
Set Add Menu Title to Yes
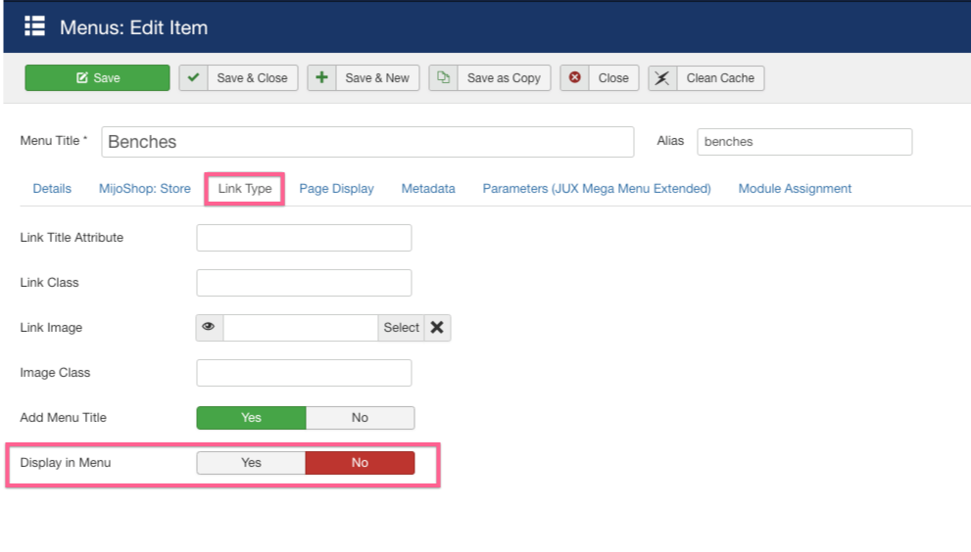point(252,418)
